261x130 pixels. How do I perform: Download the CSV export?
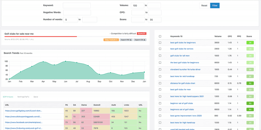tap(140, 40)
